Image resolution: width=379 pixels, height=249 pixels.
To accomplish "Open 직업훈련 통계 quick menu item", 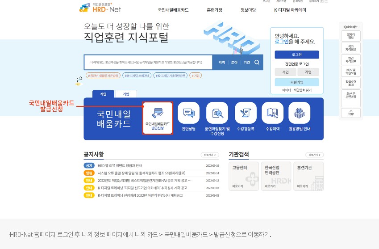I will click(x=351, y=84).
